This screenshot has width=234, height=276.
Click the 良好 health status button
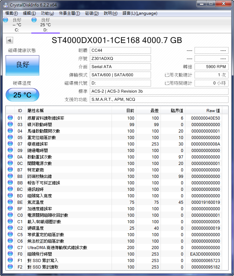point(22,65)
